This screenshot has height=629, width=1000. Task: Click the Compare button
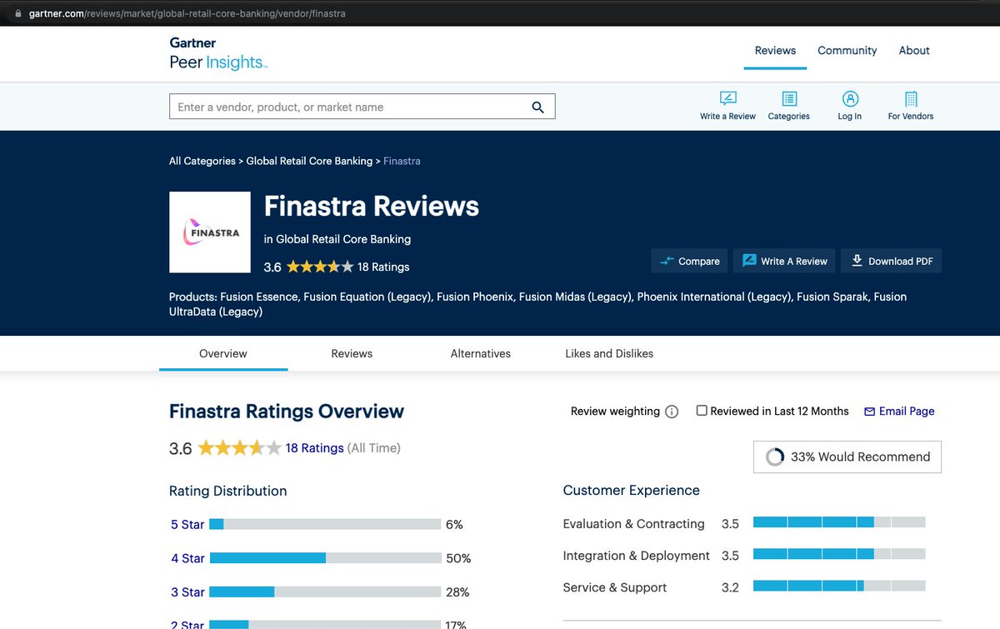coord(689,261)
